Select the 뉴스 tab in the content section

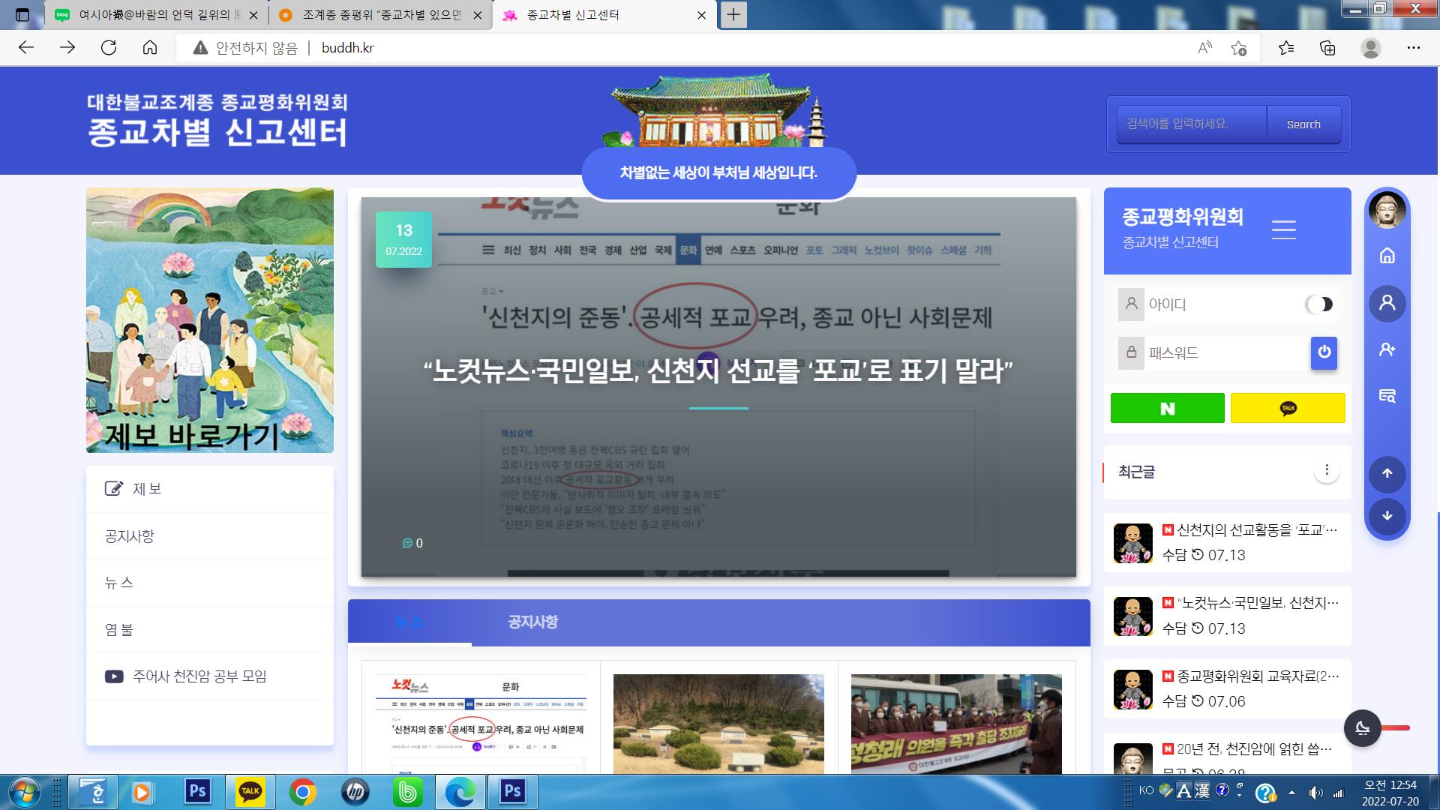coord(409,622)
